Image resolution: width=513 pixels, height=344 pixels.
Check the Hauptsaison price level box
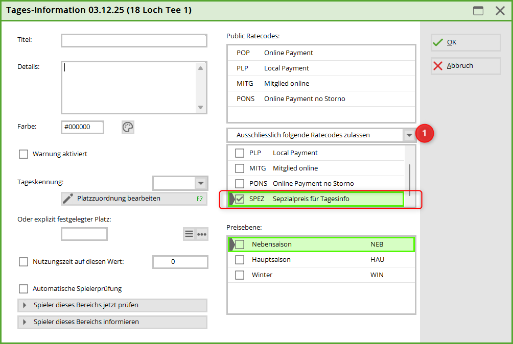[240, 260]
